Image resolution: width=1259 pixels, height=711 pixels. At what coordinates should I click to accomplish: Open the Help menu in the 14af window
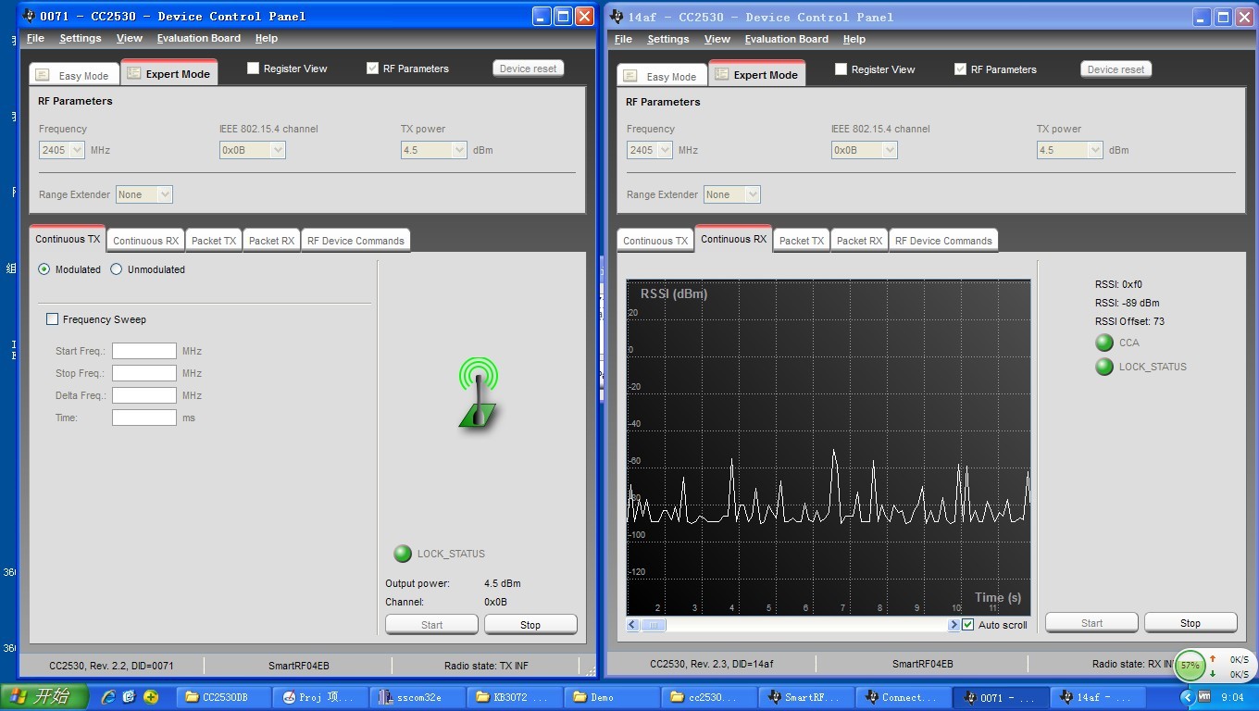point(854,39)
